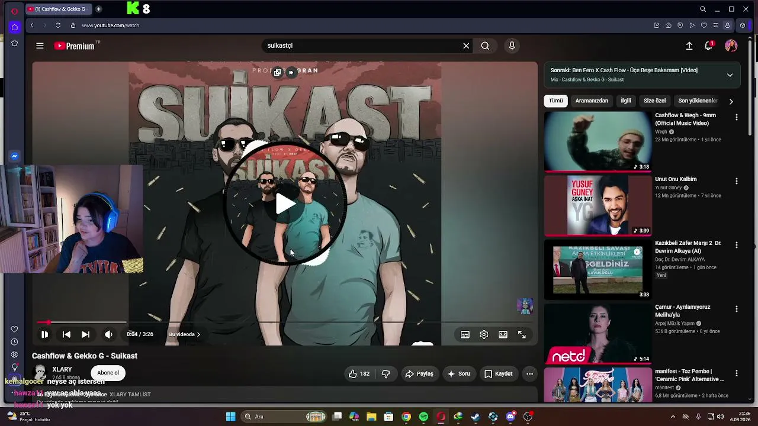Open options for 'Unut Onu Kalbim'
Image resolution: width=758 pixels, height=426 pixels.
click(x=737, y=181)
